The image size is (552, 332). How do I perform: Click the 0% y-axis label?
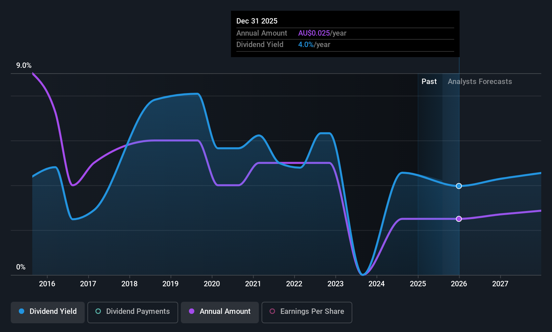(x=21, y=267)
